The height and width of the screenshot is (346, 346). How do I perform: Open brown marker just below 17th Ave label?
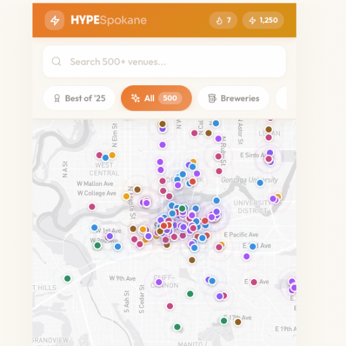pyautogui.click(x=238, y=322)
